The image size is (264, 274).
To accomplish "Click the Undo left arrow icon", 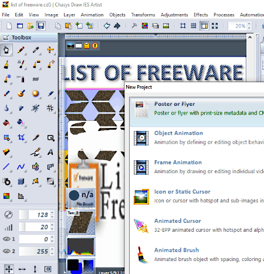I will [x=107, y=26].
